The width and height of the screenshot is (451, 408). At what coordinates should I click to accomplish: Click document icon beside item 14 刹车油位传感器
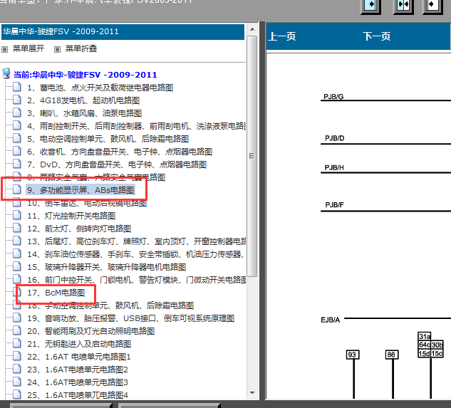coord(17,253)
